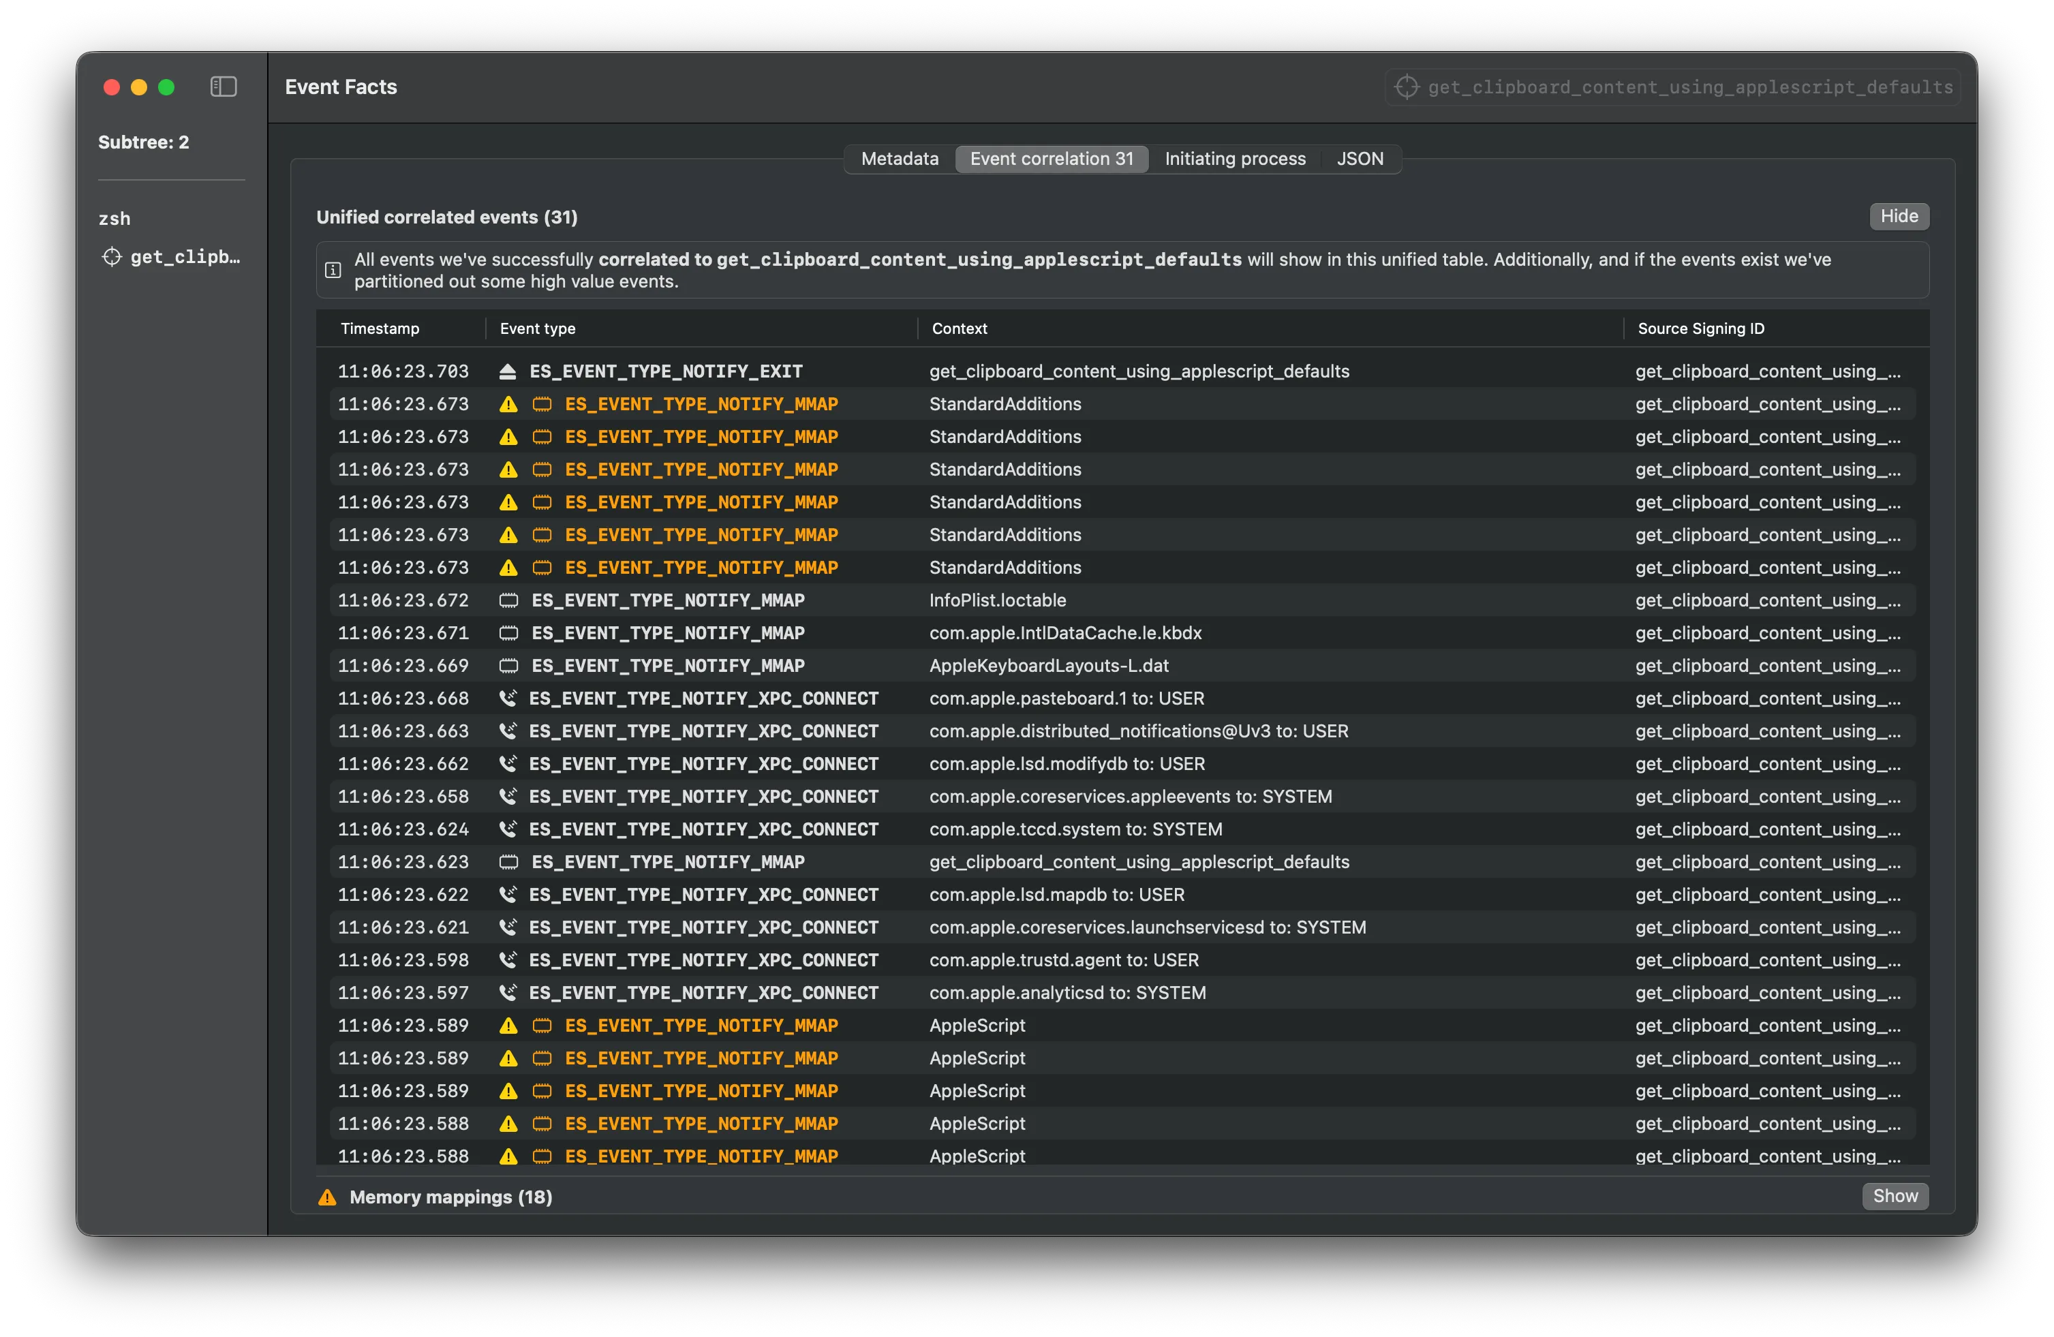This screenshot has height=1337, width=2054.
Task: Select the zsh process in the subtree
Action: [114, 218]
